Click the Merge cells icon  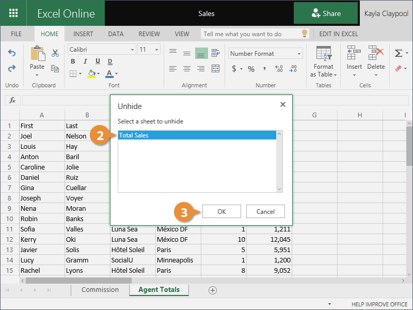coord(215,69)
